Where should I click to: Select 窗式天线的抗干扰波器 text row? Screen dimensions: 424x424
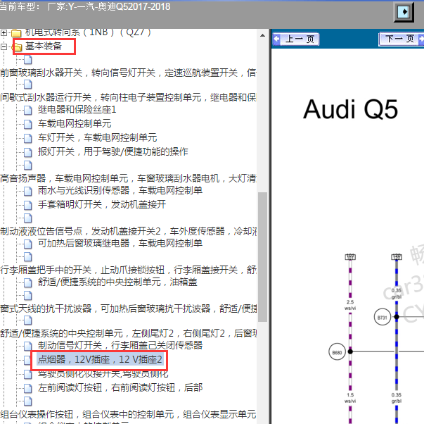[x=128, y=308]
